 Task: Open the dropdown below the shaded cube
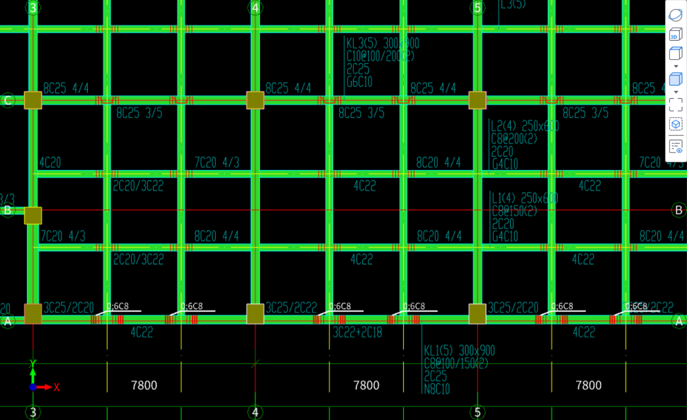tap(676, 92)
